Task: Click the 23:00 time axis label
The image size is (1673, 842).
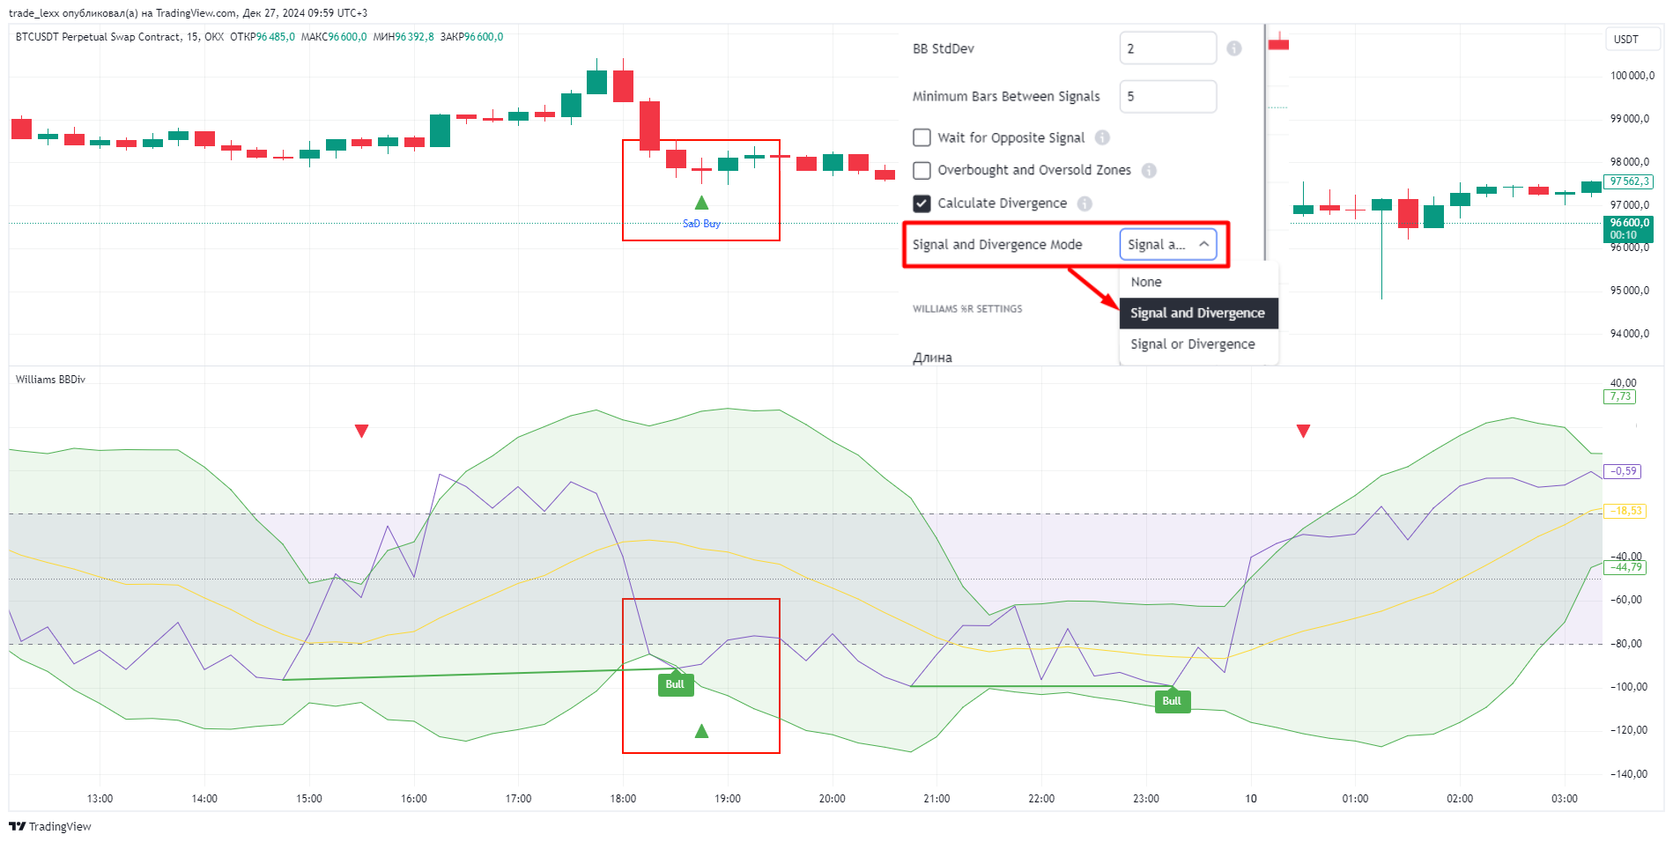Action: [1145, 799]
